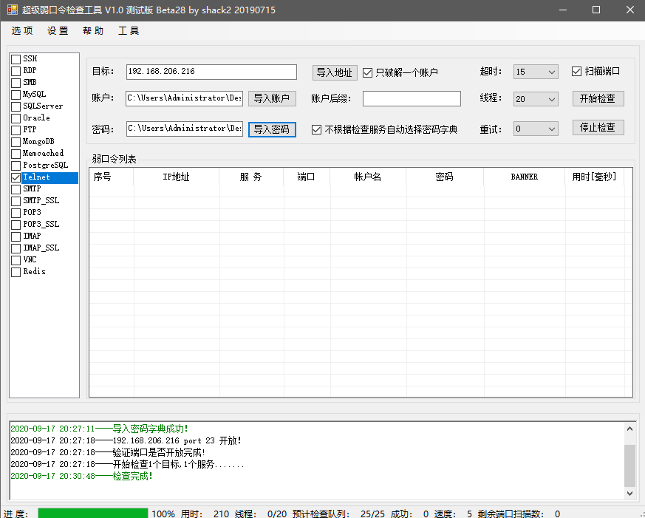Select log line 导入密码字典成功!
This screenshot has height=518, width=645.
100,429
